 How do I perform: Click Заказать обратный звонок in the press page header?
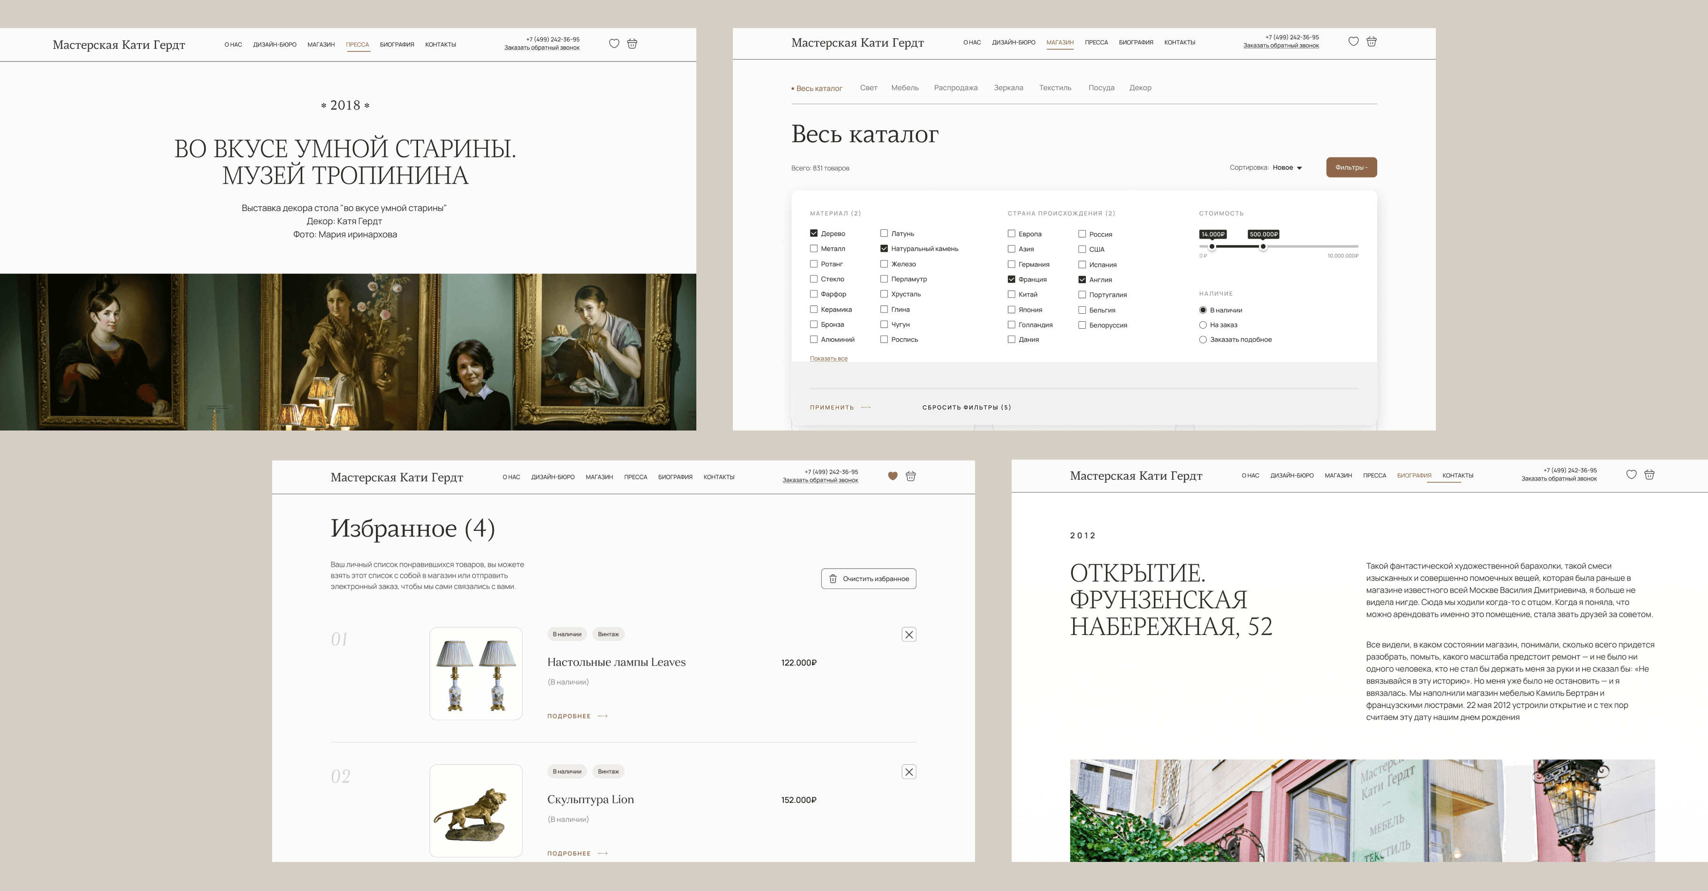point(541,48)
